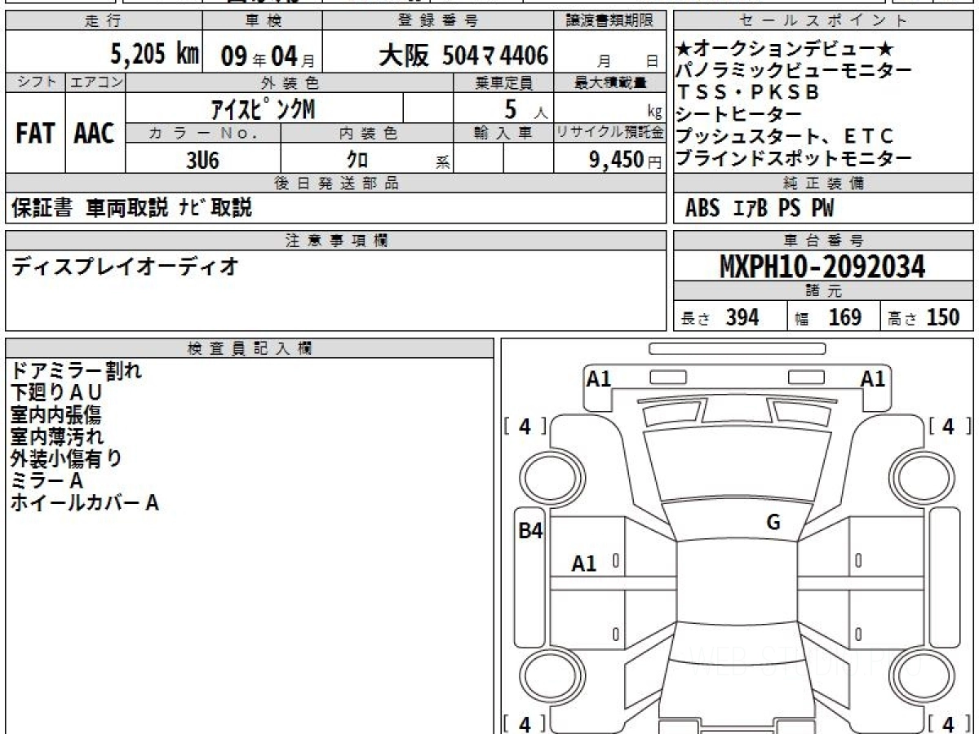Click the length value 394 in specifications
This screenshot has height=734, width=979.
point(742,317)
